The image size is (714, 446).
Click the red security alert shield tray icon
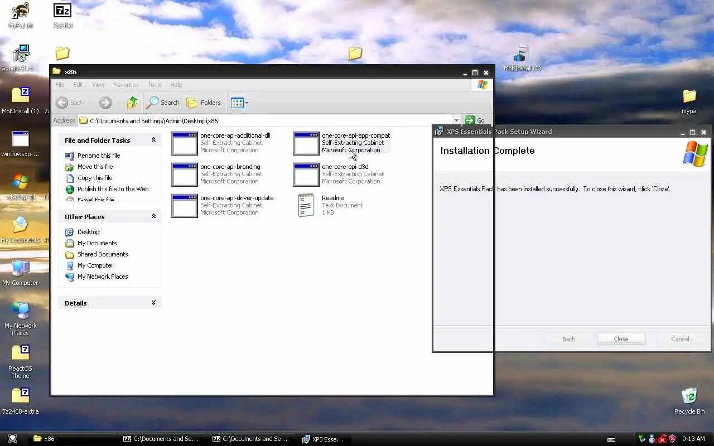click(672, 439)
